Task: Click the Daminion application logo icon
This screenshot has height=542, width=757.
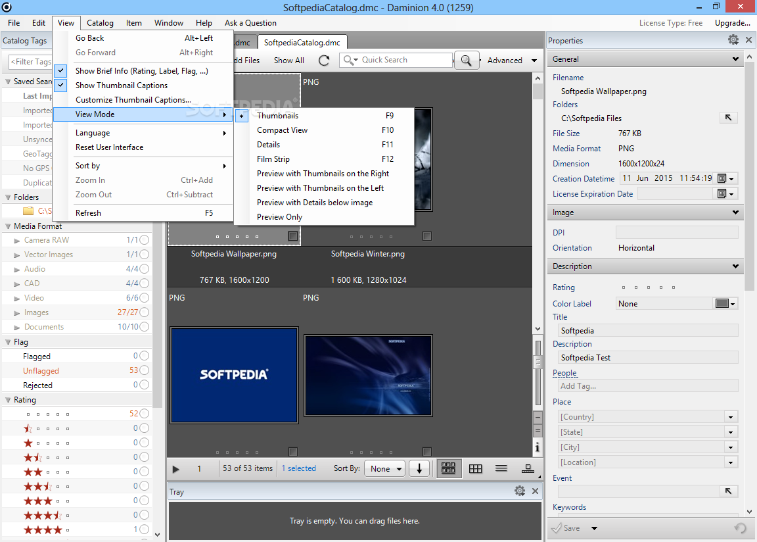Action: coord(7,7)
